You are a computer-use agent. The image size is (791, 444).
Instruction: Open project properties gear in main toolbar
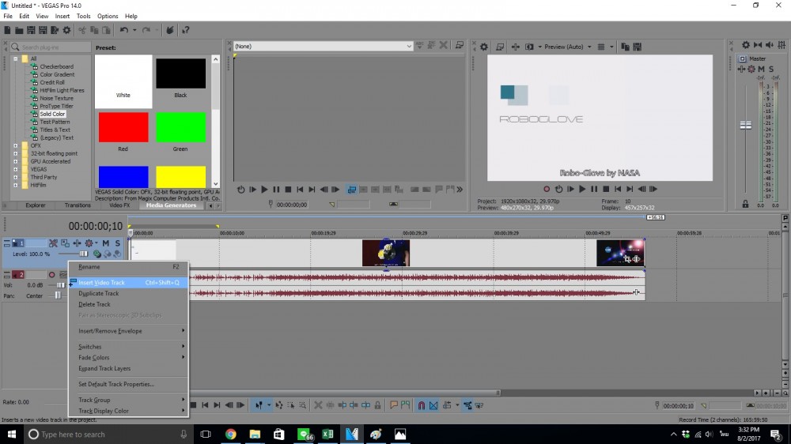pos(66,30)
